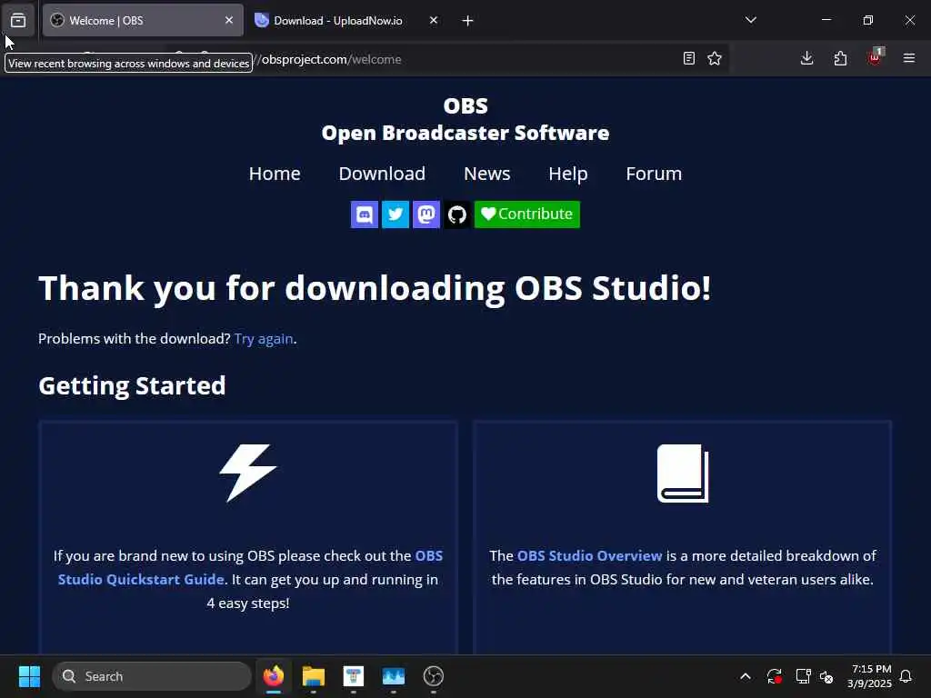Viewport: 931px width, 698px height.
Task: Click the sync status tray icon
Action: click(x=775, y=676)
